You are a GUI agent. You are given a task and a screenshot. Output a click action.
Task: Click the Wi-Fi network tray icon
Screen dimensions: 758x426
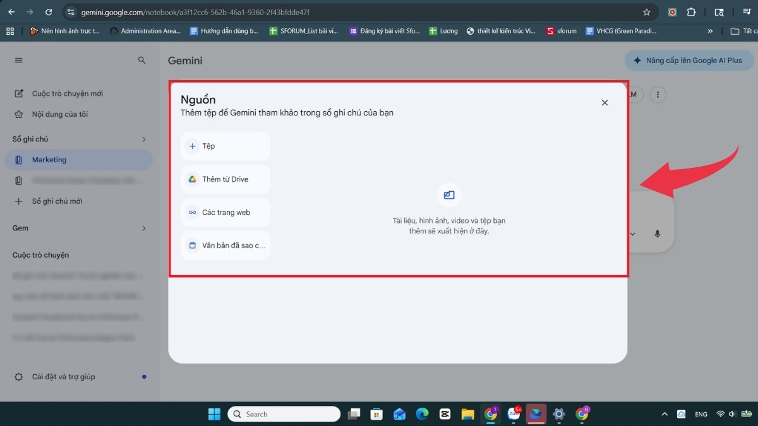click(720, 414)
